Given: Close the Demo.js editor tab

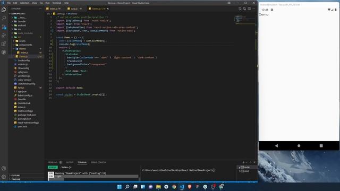Looking at the screenshot, I should pyautogui.click(x=108, y=8).
